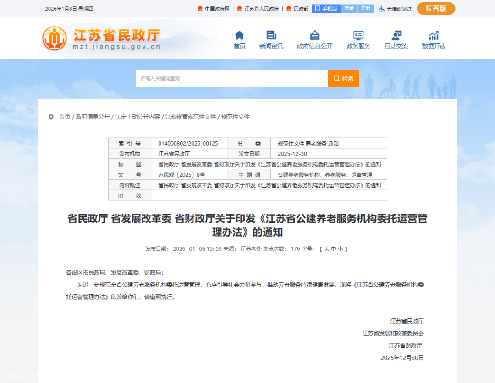
Task: Open 中国政府网 link in top bar
Action: coord(217,9)
